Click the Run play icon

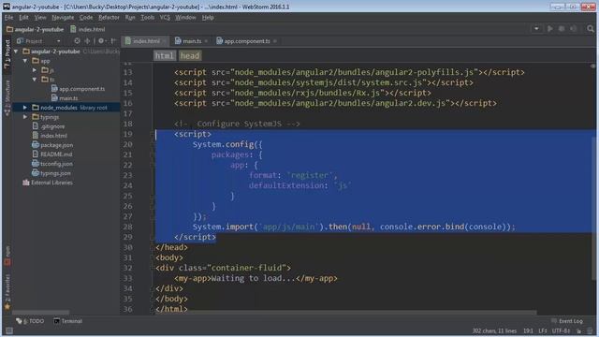pyautogui.click(x=550, y=29)
